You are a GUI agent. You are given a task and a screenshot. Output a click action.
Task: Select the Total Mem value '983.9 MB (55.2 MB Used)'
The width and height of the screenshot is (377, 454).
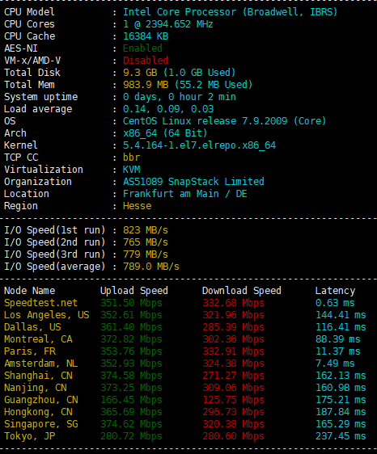[188, 85]
